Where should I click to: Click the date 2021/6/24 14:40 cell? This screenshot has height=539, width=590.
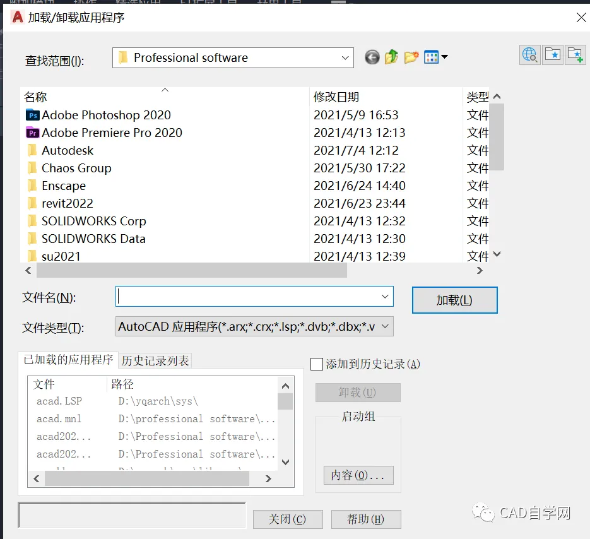(x=359, y=186)
